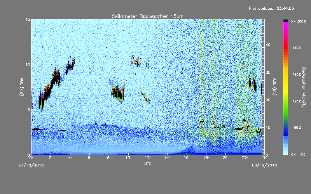This screenshot has width=311, height=194.
Task: Click the cloud echo near 9 UTC at 7 km
Action: 118,92
